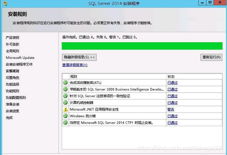Close the SQL Server 2014 setup window
This screenshot has height=155, width=227.
(x=220, y=3)
